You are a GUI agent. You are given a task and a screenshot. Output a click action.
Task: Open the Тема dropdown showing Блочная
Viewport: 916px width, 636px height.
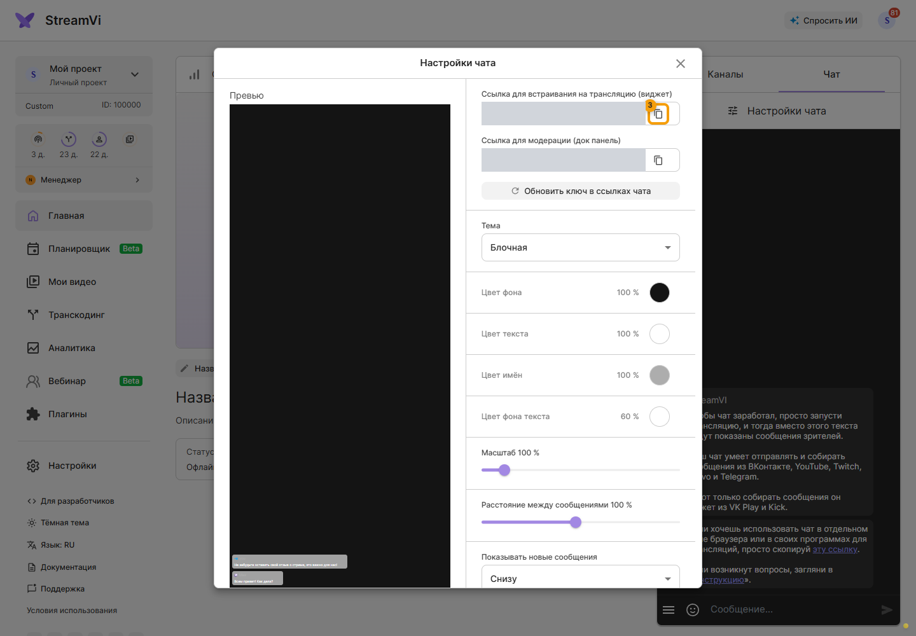(581, 247)
